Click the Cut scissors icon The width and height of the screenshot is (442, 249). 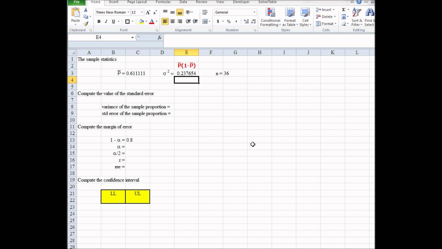(86, 10)
